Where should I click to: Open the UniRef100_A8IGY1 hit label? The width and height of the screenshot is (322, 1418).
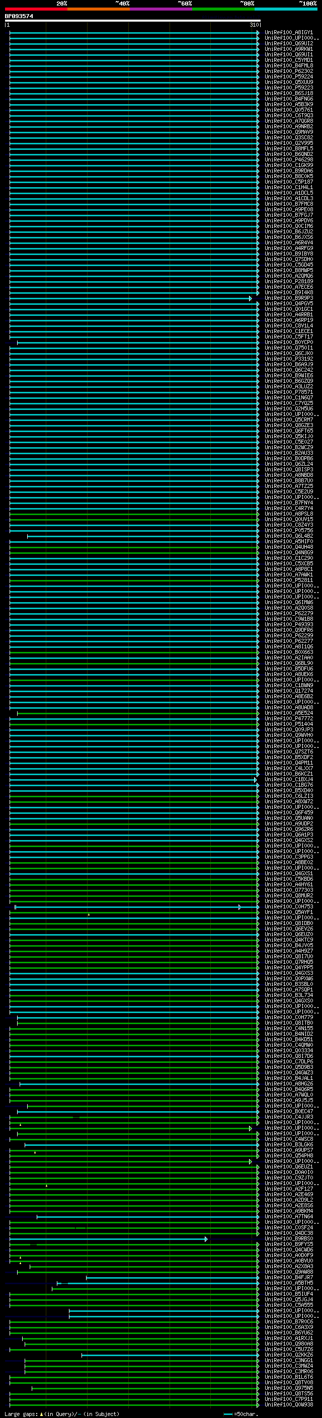(288, 33)
